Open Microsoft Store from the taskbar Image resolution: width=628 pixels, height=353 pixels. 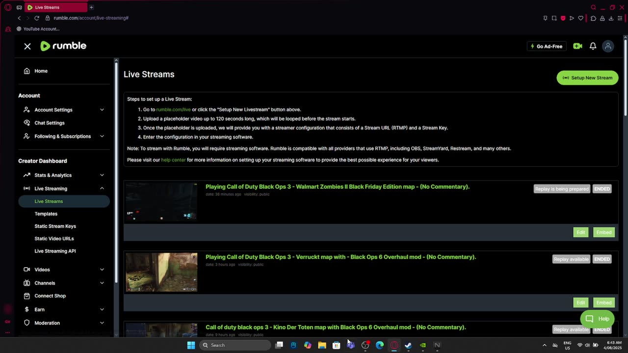[337, 345]
